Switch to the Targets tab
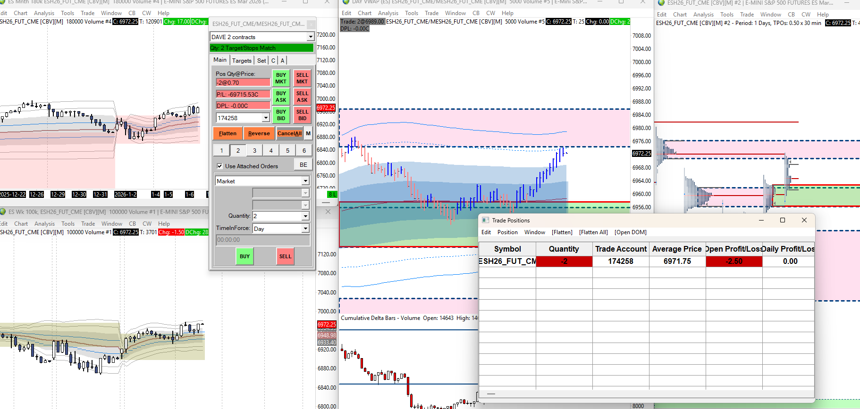This screenshot has height=409, width=860. (242, 60)
